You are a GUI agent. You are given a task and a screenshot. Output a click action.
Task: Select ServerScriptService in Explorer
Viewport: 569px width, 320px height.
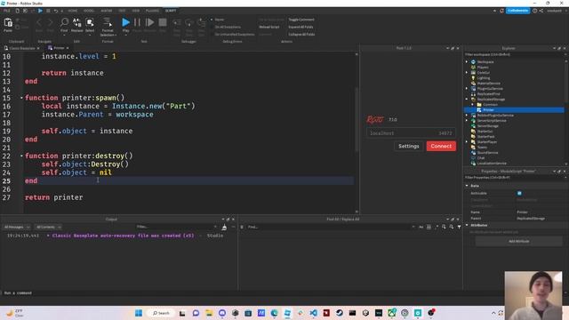(492, 121)
